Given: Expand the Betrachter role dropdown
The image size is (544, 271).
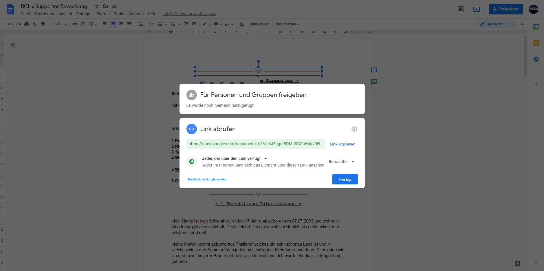Looking at the screenshot, I should point(341,162).
